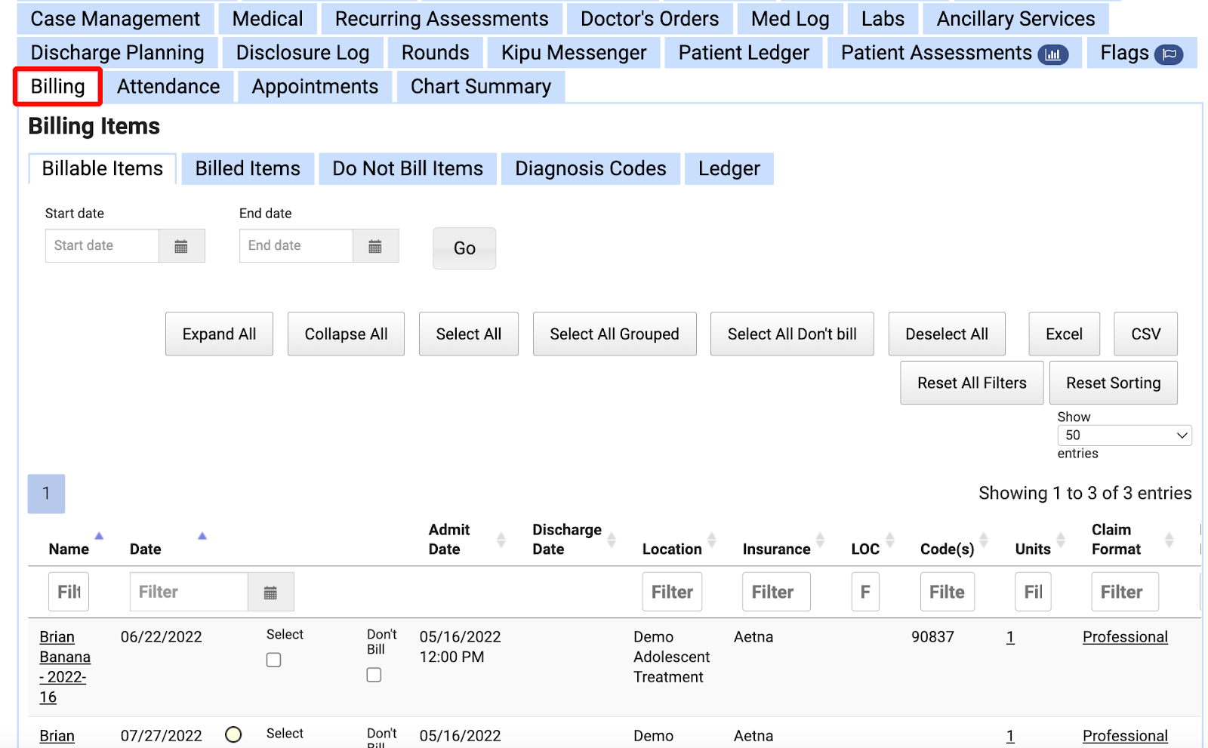Image resolution: width=1208 pixels, height=748 pixels.
Task: Click calendar icon in Date column filter
Action: tap(270, 593)
